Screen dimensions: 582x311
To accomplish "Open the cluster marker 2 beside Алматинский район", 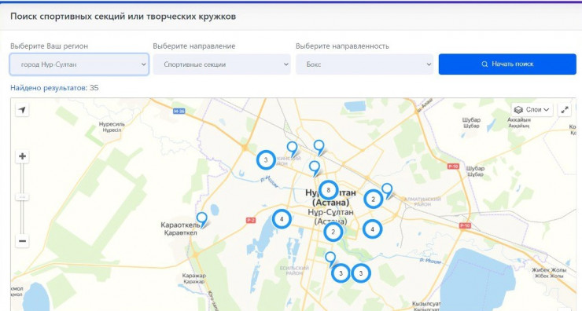I will click(373, 199).
